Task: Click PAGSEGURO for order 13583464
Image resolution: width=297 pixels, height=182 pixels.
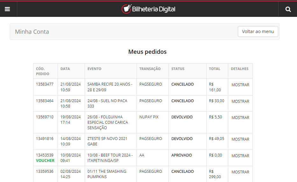Action: coord(151,101)
